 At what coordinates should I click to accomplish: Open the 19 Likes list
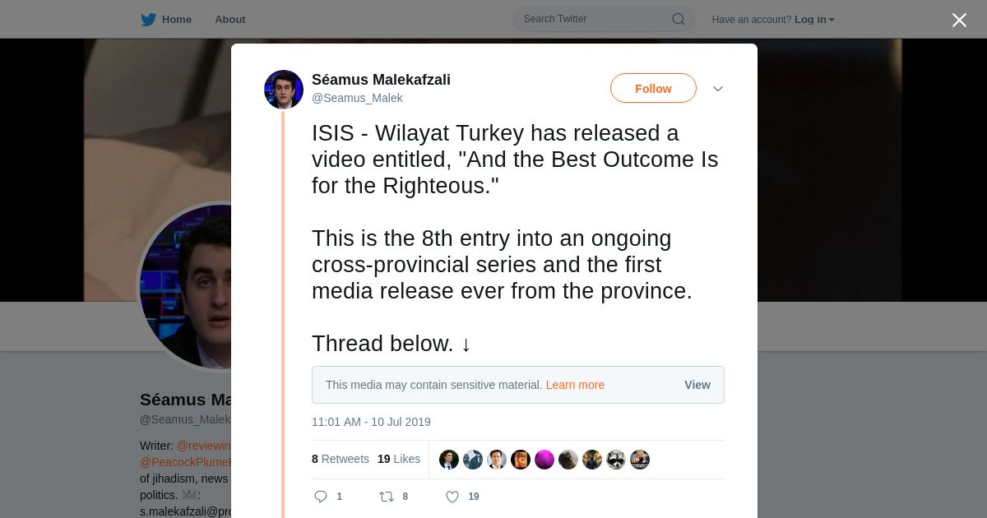[399, 459]
